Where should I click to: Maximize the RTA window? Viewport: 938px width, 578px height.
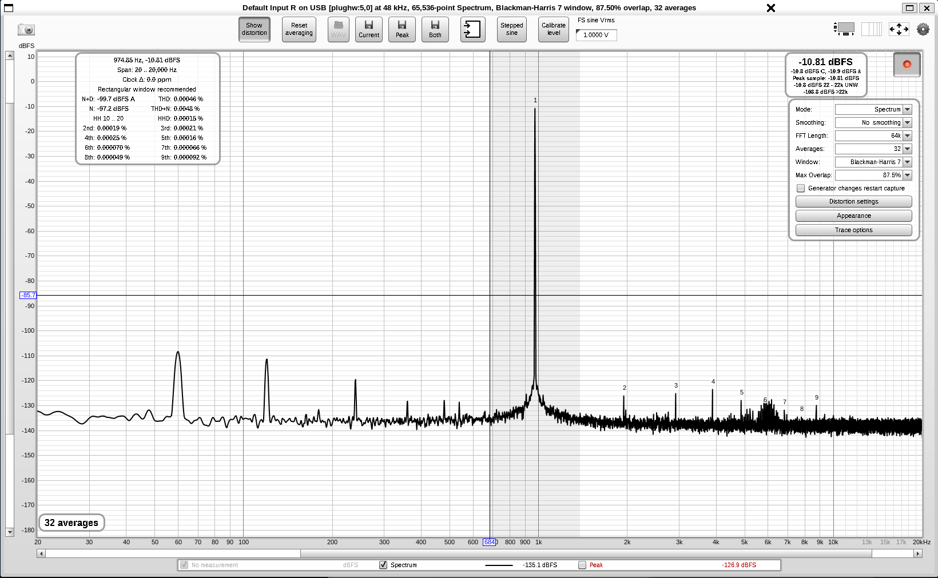click(910, 8)
